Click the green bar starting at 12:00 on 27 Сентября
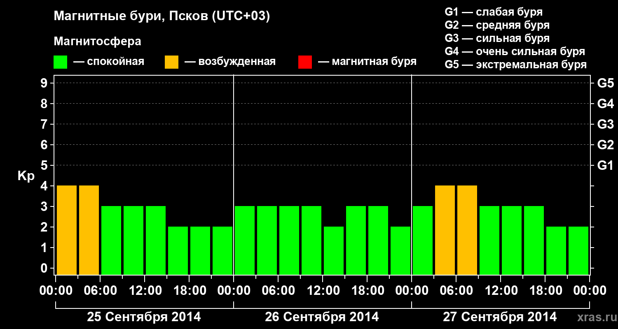This screenshot has width=618, height=329. 512,240
